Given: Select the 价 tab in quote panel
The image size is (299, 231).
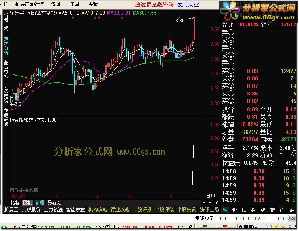Looking at the screenshot, I should [234, 210].
